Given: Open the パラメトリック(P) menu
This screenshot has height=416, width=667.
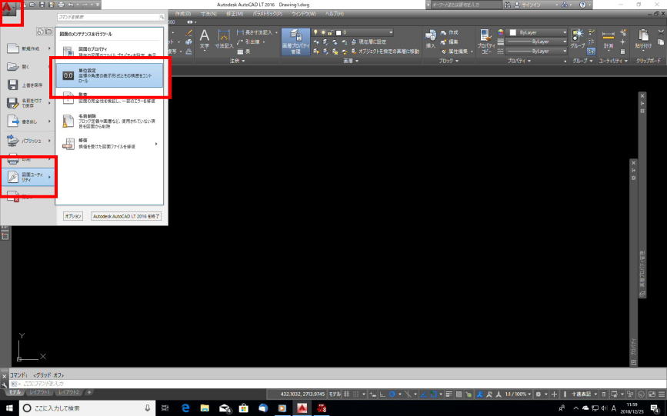Looking at the screenshot, I should pos(267,14).
